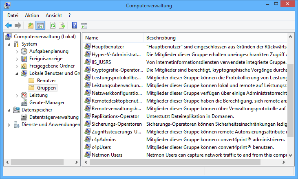Click the Ereignisanzeige icon in tree
The width and height of the screenshot is (298, 179).
[x=24, y=59]
